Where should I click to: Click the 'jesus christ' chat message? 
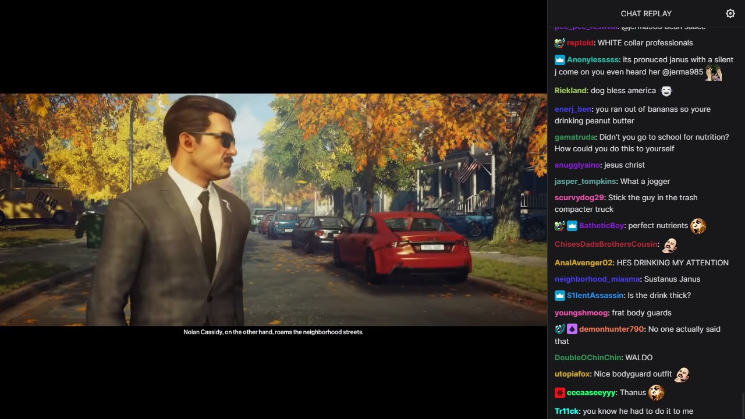(625, 165)
